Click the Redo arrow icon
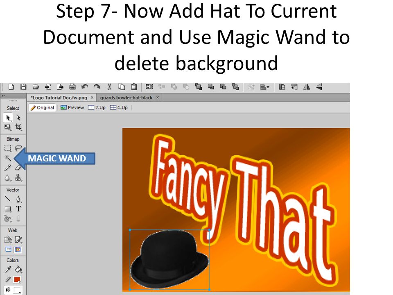The height and width of the screenshot is (295, 393). coord(97,87)
